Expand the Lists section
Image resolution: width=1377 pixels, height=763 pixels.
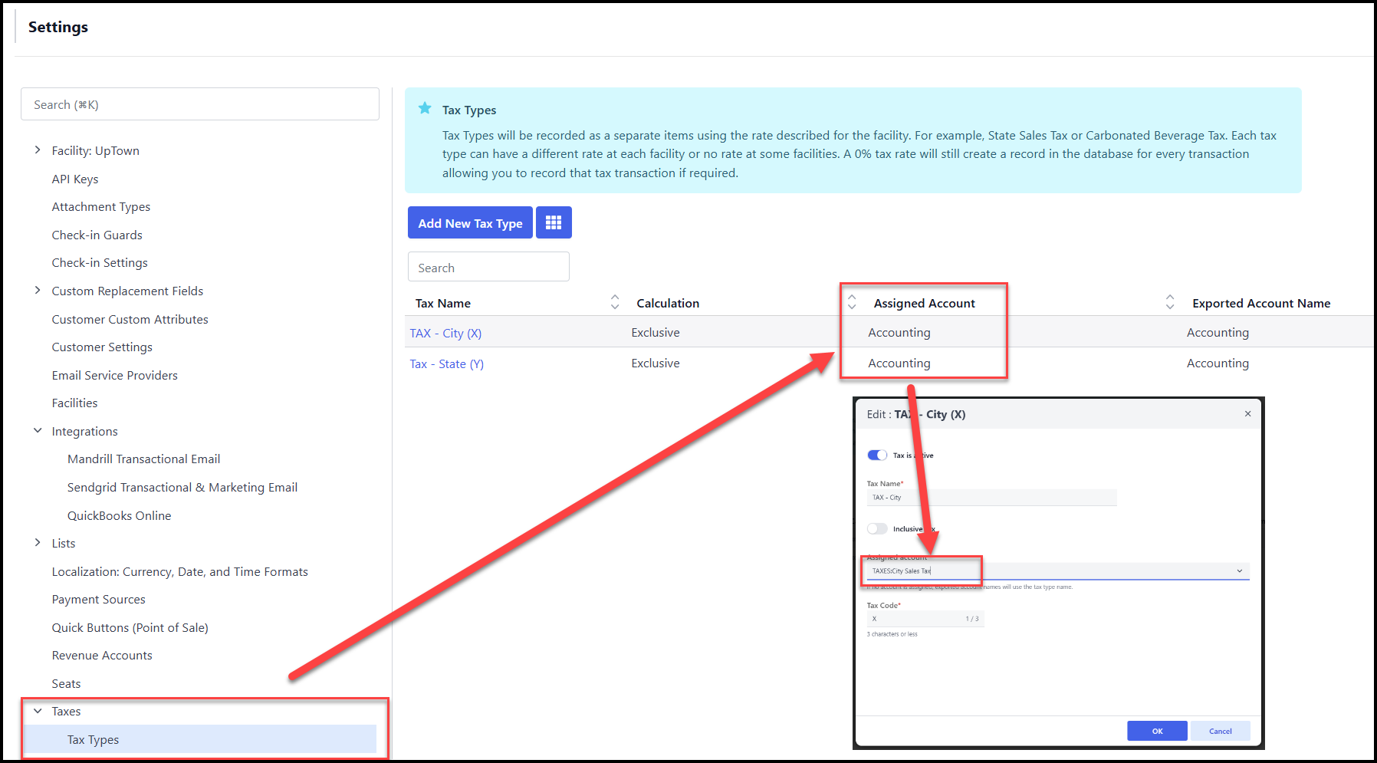[38, 543]
